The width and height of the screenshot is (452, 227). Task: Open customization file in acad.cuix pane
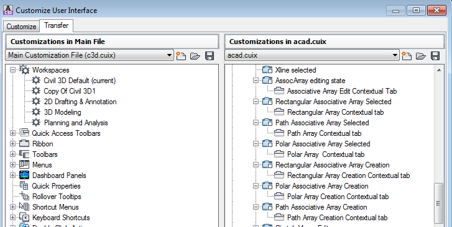[x=421, y=56]
